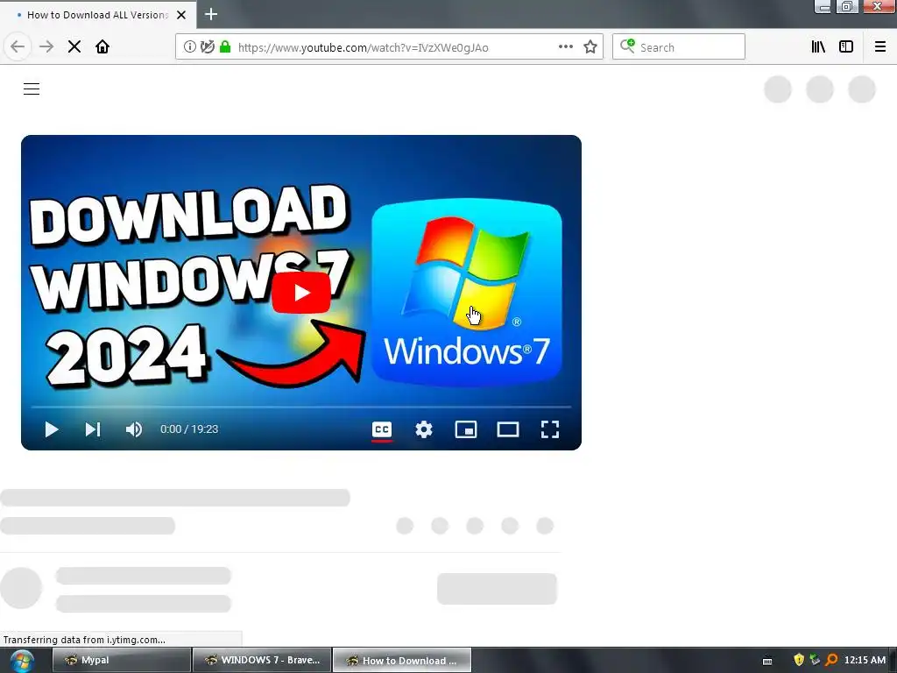The image size is (897, 673).
Task: Open a new tab with the plus button
Action: click(x=211, y=14)
